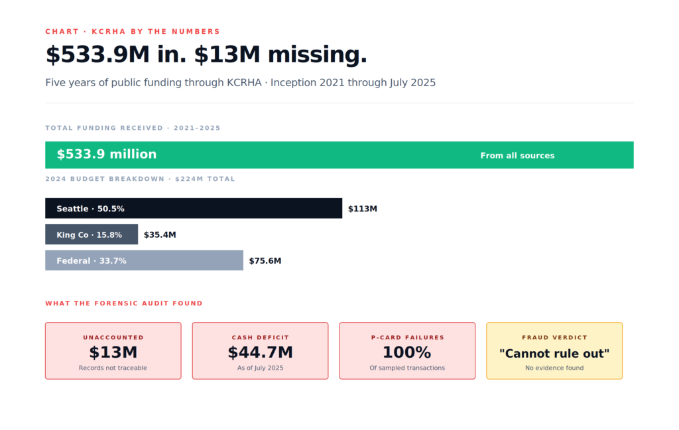The image size is (679, 430).
Task: Click the 'CHART · KCRHA BY THE NUMBERS' label
Action: (x=133, y=32)
